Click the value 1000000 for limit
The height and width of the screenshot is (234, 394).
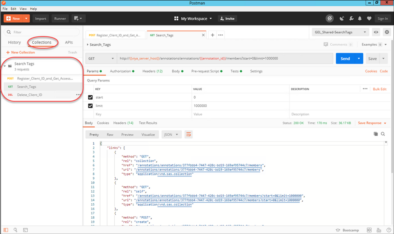pyautogui.click(x=200, y=106)
